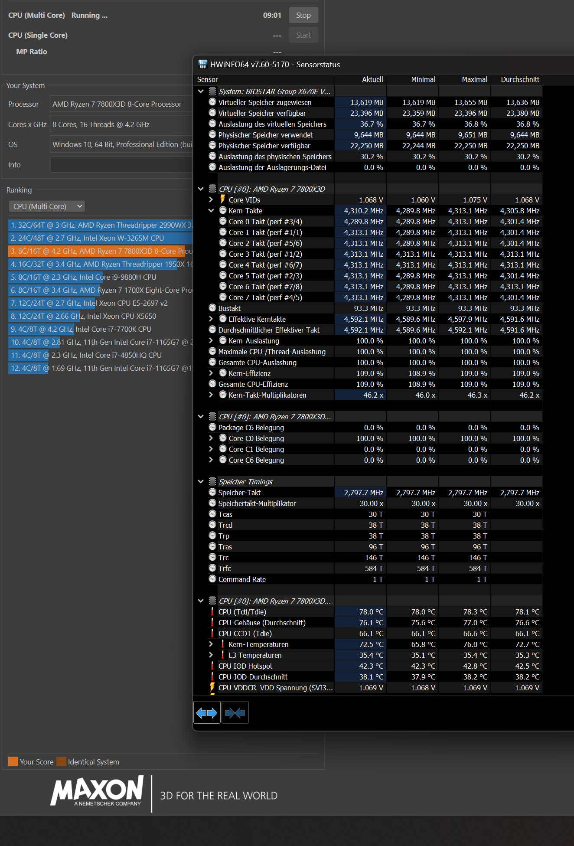Select ranking entry Intel Xeon W-3265M CPU
The height and width of the screenshot is (846, 574).
(x=101, y=238)
